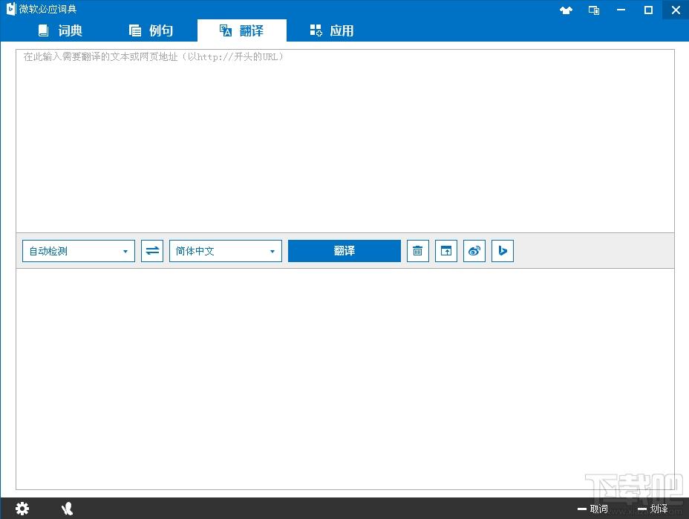The height and width of the screenshot is (519, 689).
Task: Expand the 自动检测 source language dropdown
Action: click(79, 251)
